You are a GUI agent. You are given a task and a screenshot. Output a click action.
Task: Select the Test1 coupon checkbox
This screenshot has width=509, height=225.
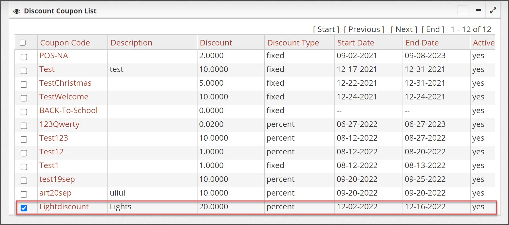pyautogui.click(x=24, y=167)
